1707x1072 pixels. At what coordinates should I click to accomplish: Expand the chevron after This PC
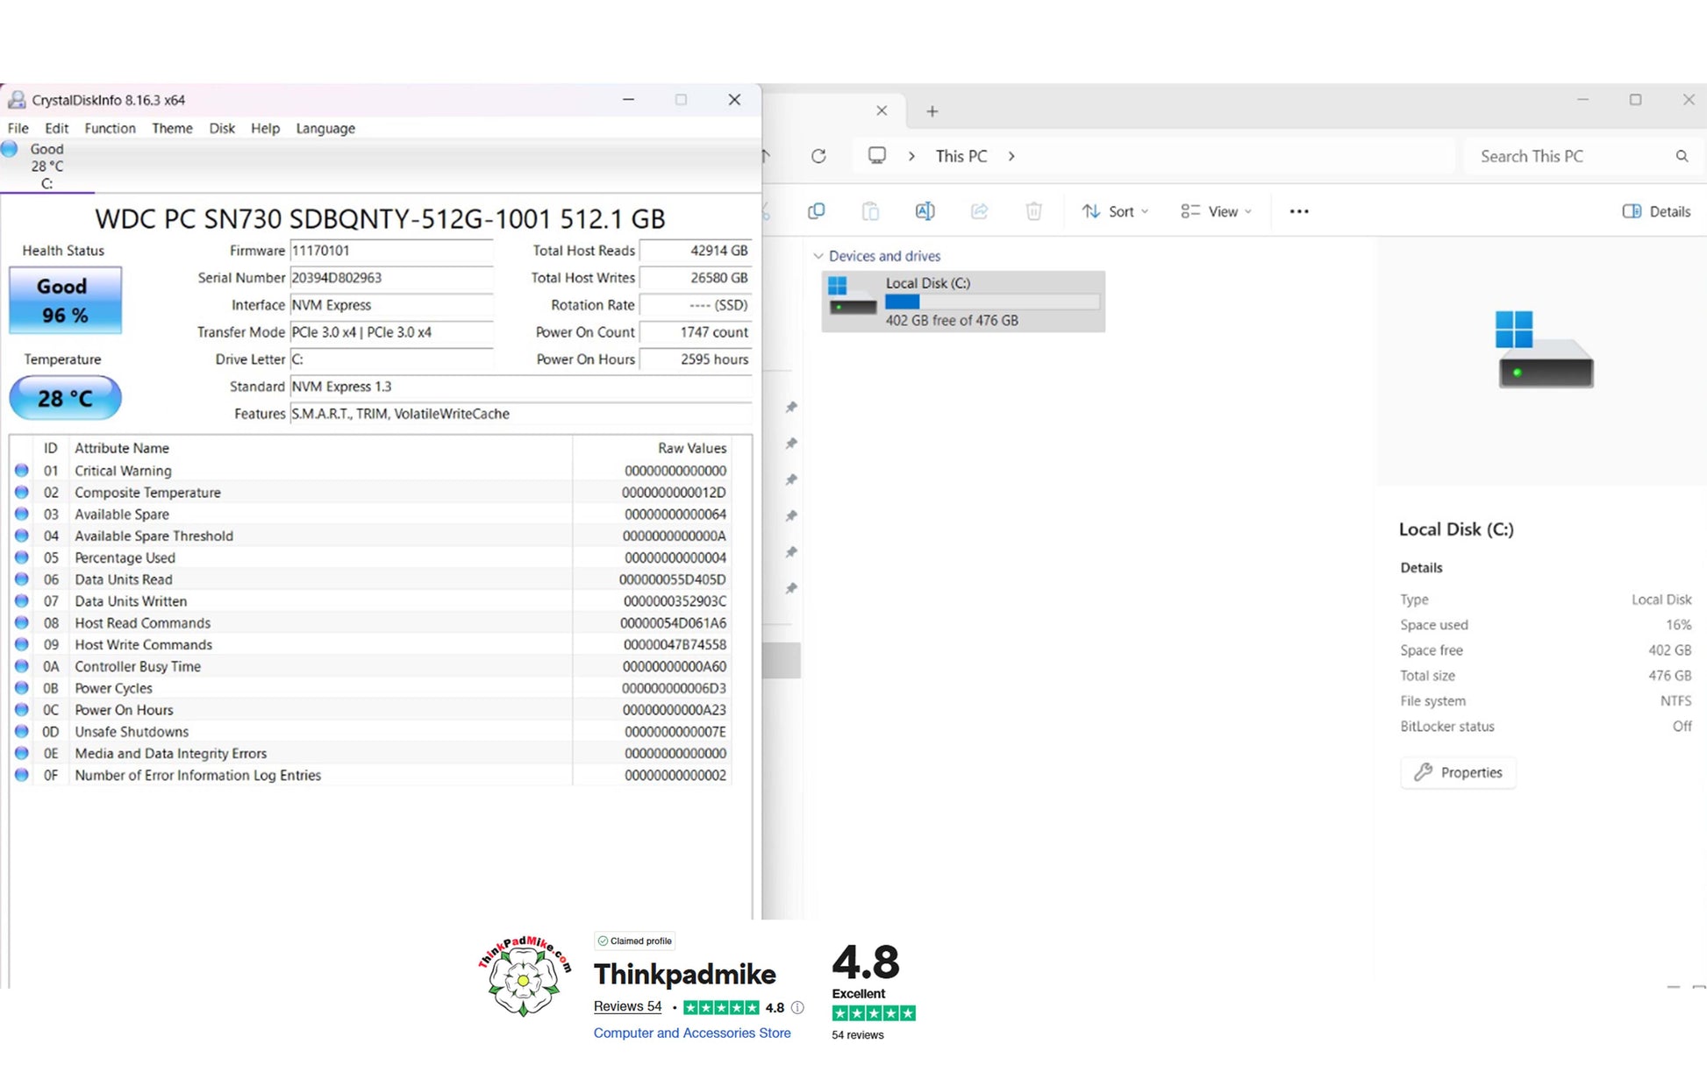(x=1011, y=156)
